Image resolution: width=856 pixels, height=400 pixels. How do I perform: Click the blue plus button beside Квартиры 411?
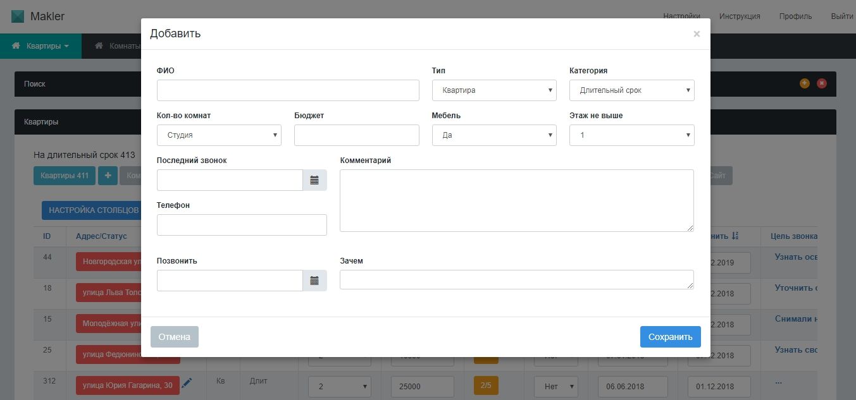click(x=108, y=176)
